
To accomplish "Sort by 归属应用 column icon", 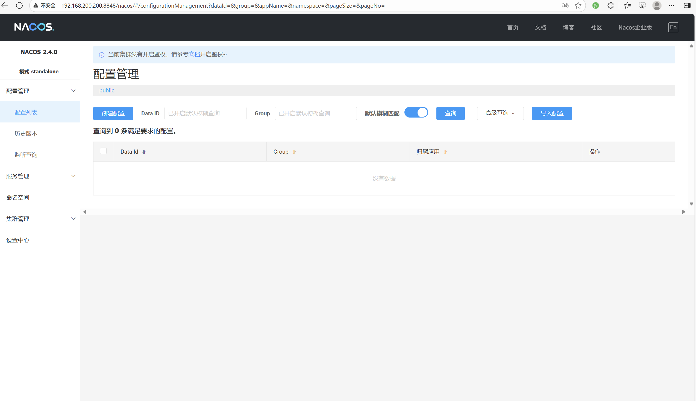I will point(445,152).
